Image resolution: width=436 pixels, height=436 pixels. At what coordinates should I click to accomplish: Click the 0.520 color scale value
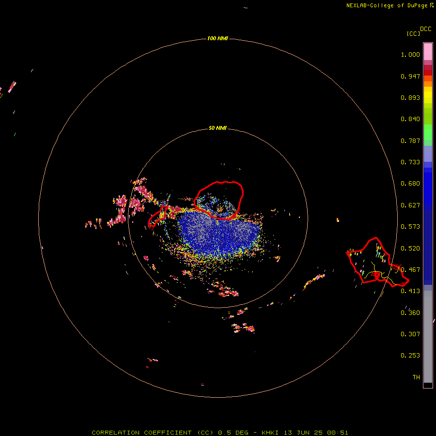(x=410, y=249)
